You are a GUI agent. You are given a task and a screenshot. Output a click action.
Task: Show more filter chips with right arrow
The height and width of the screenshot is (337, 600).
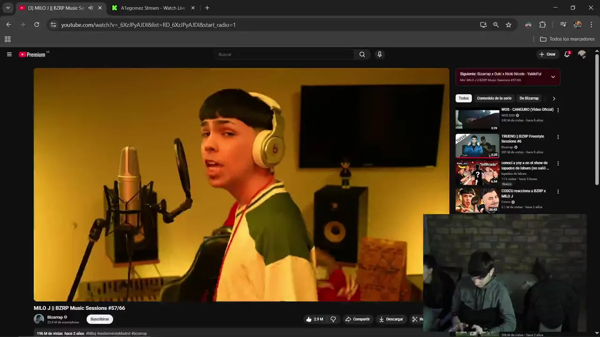[554, 99]
